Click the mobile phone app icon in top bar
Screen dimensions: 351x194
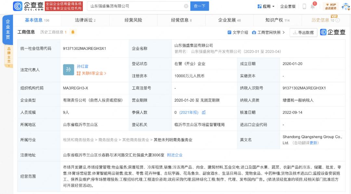point(304,6)
